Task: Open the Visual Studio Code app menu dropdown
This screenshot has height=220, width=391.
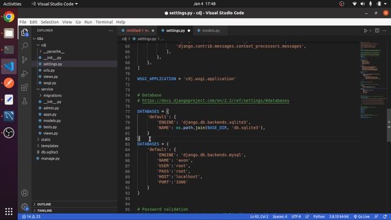Action: click(55, 4)
